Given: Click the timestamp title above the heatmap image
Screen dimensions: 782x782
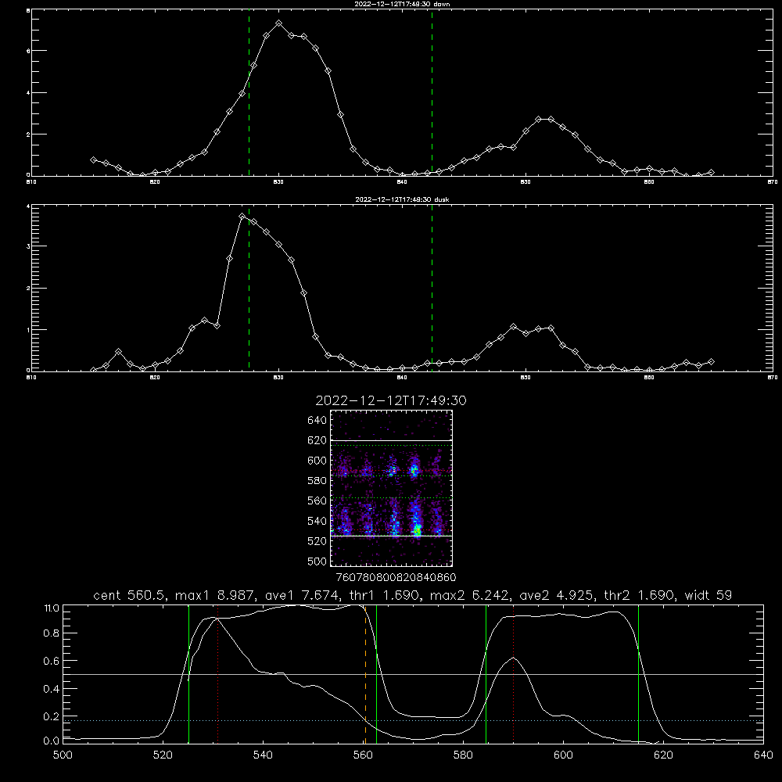Looking at the screenshot, I should pyautogui.click(x=391, y=401).
